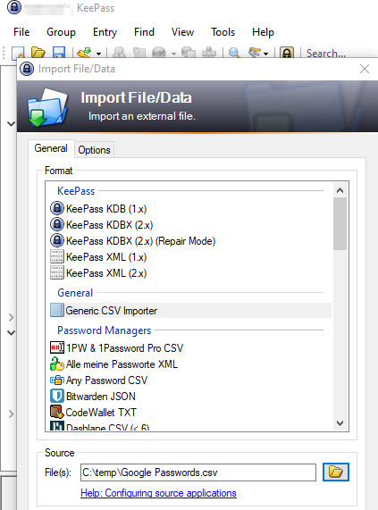Click the Lock Workspace padlock icon
Image resolution: width=378 pixels, height=510 pixels.
click(x=287, y=53)
